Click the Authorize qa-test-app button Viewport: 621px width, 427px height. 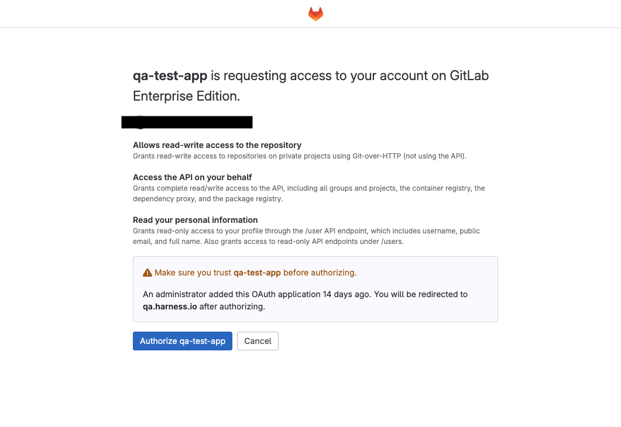(183, 341)
